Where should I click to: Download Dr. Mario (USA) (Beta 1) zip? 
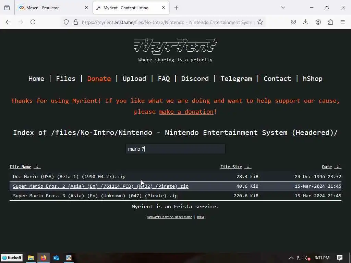pyautogui.click(x=69, y=176)
